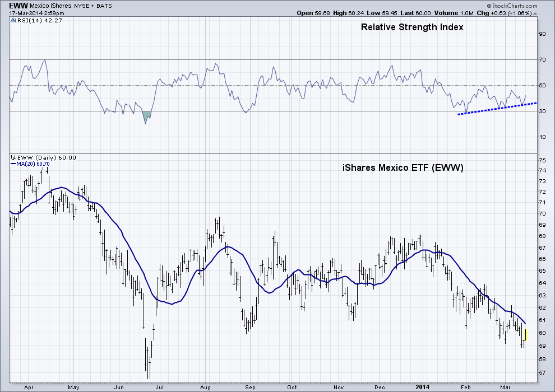Viewport: 555px width, 392px height.
Task: Click the green shaded oversold RSI area
Action: coord(146,116)
